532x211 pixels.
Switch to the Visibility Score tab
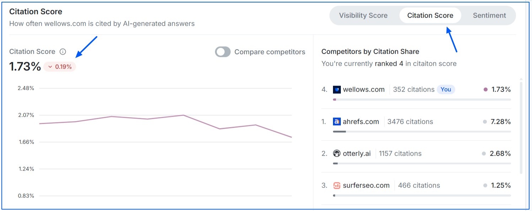(x=363, y=16)
